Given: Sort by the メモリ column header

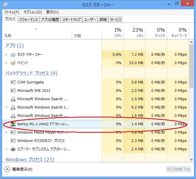Looking at the screenshot, I should 134,33.
